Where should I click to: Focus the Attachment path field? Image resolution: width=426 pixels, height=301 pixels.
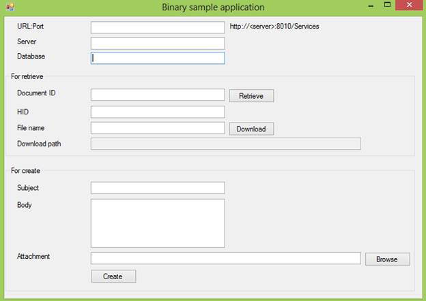(x=226, y=258)
